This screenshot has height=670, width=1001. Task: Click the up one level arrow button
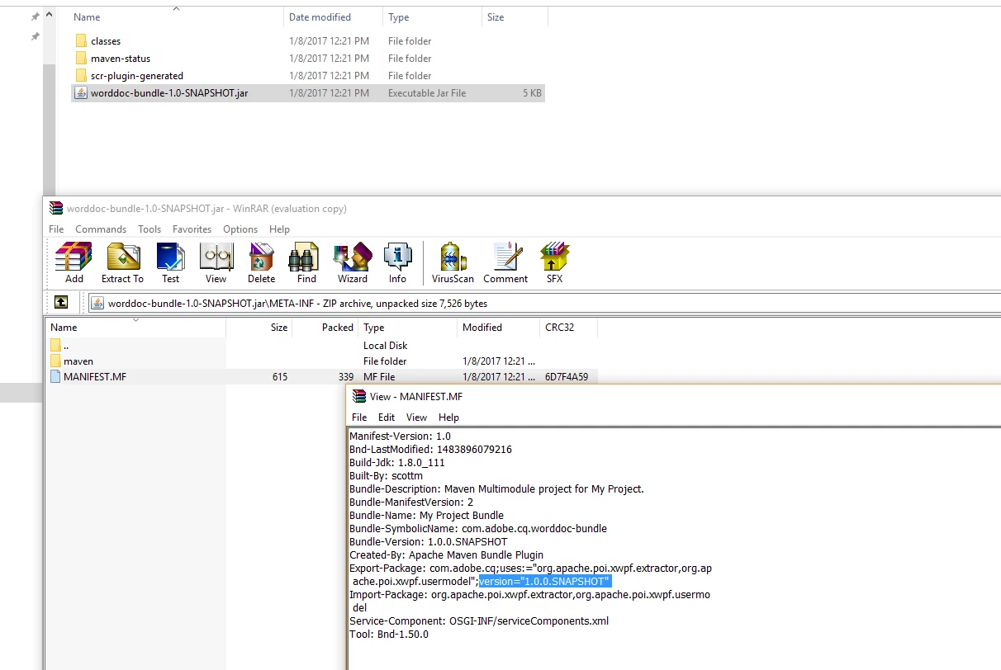[61, 303]
